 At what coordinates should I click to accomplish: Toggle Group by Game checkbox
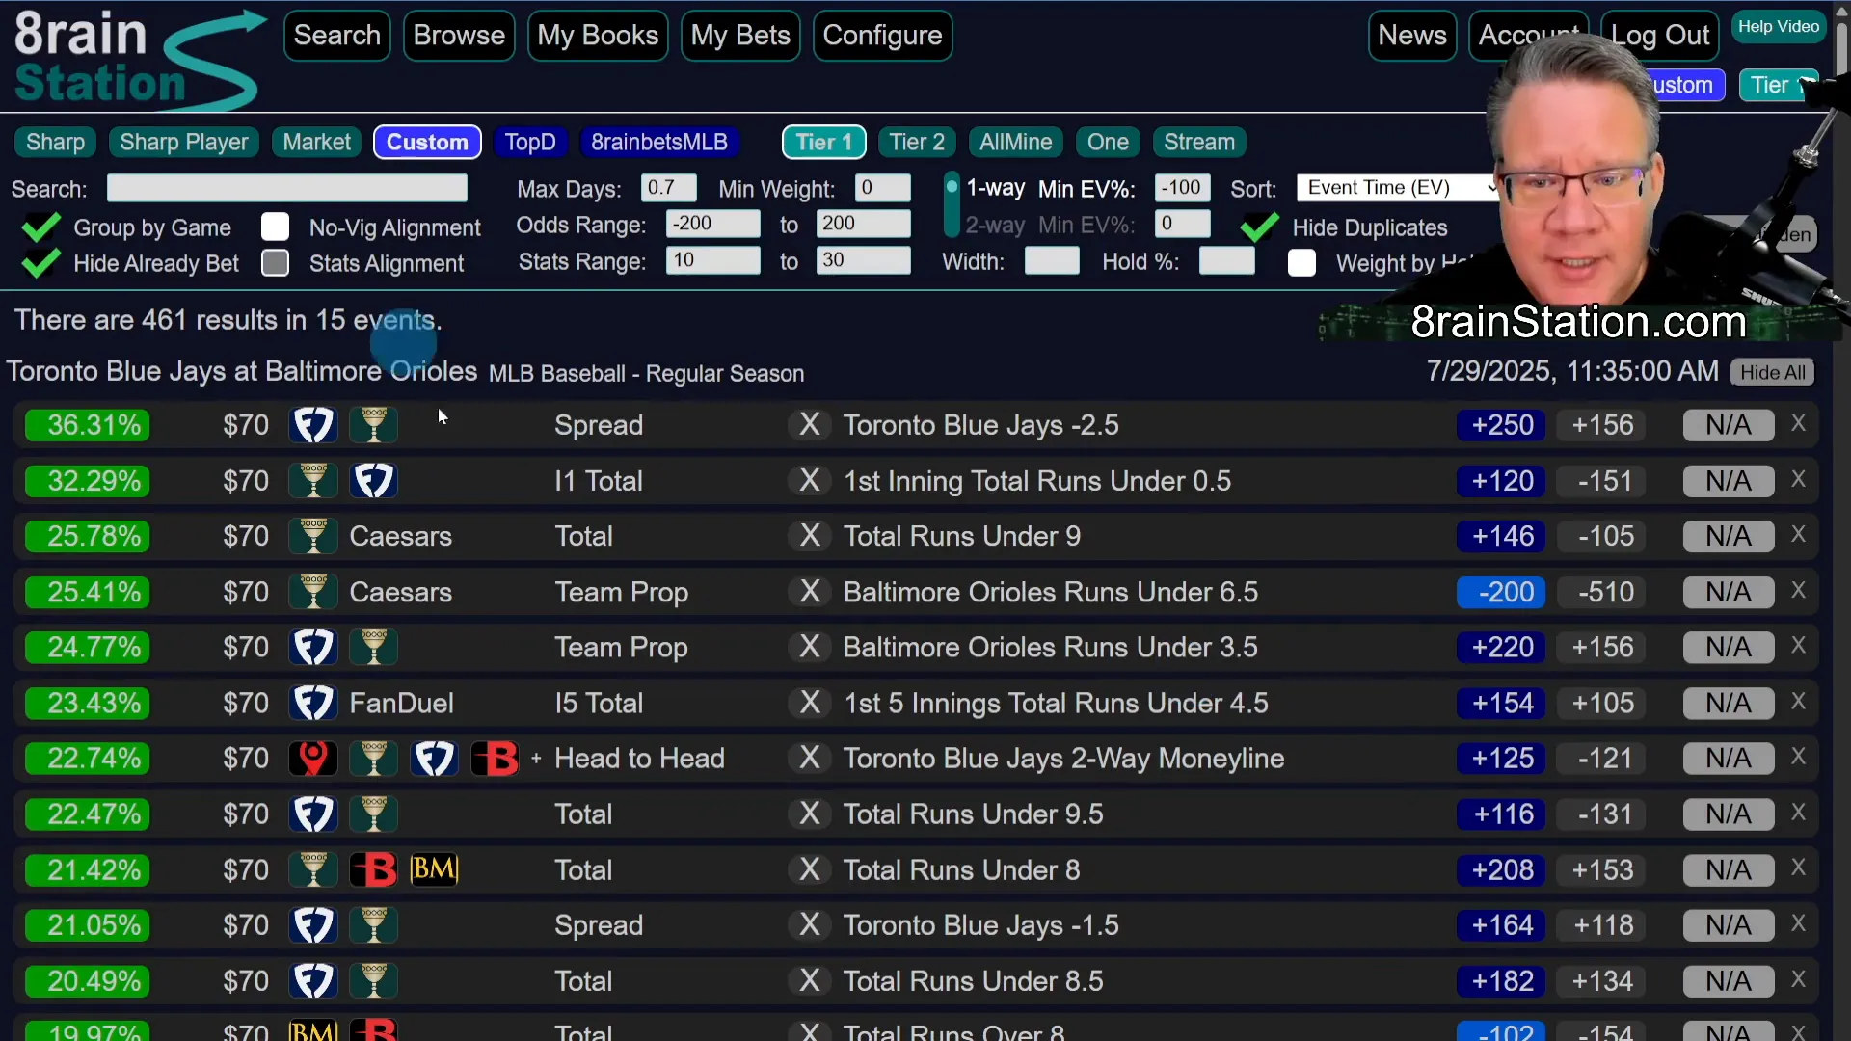(x=40, y=228)
